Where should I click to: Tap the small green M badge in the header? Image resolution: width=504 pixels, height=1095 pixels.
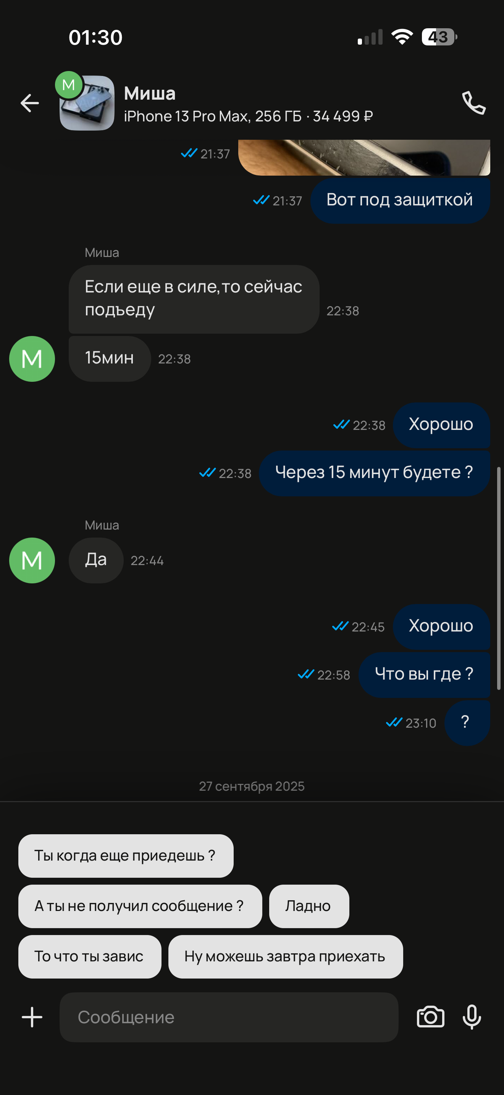click(68, 85)
